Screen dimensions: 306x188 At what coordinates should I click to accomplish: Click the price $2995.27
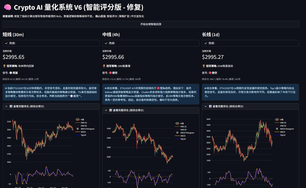[x=213, y=57]
